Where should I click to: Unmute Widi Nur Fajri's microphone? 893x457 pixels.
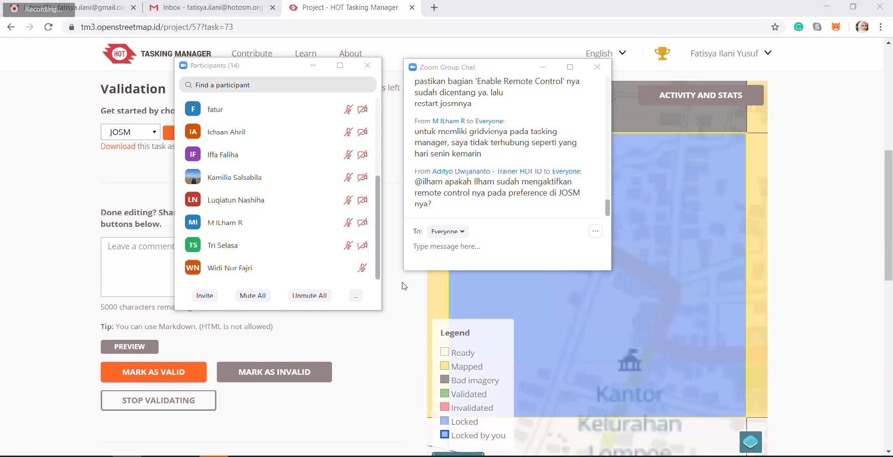point(362,268)
